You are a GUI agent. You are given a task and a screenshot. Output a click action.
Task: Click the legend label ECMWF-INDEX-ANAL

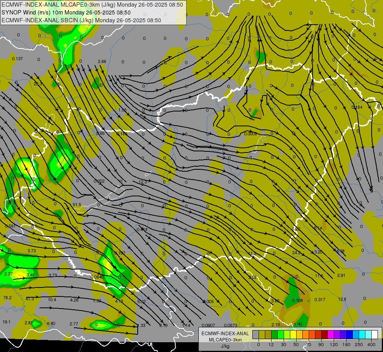click(225, 334)
